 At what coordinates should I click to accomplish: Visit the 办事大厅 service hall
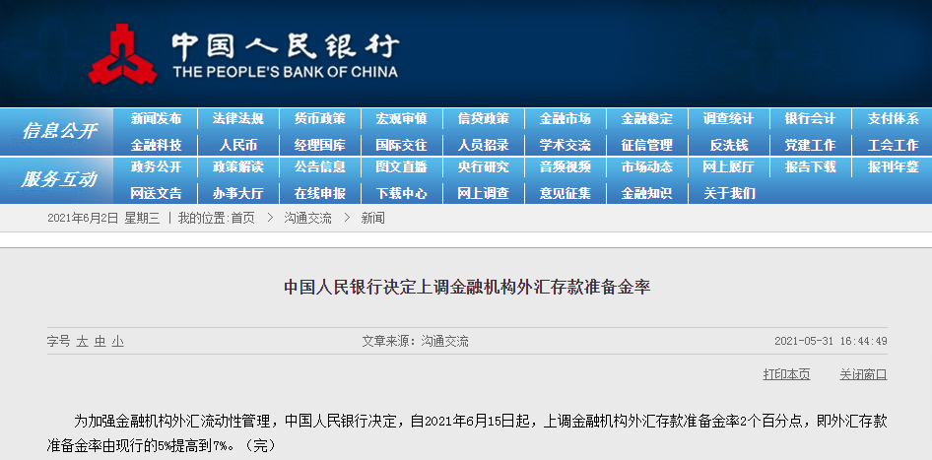pyautogui.click(x=237, y=193)
